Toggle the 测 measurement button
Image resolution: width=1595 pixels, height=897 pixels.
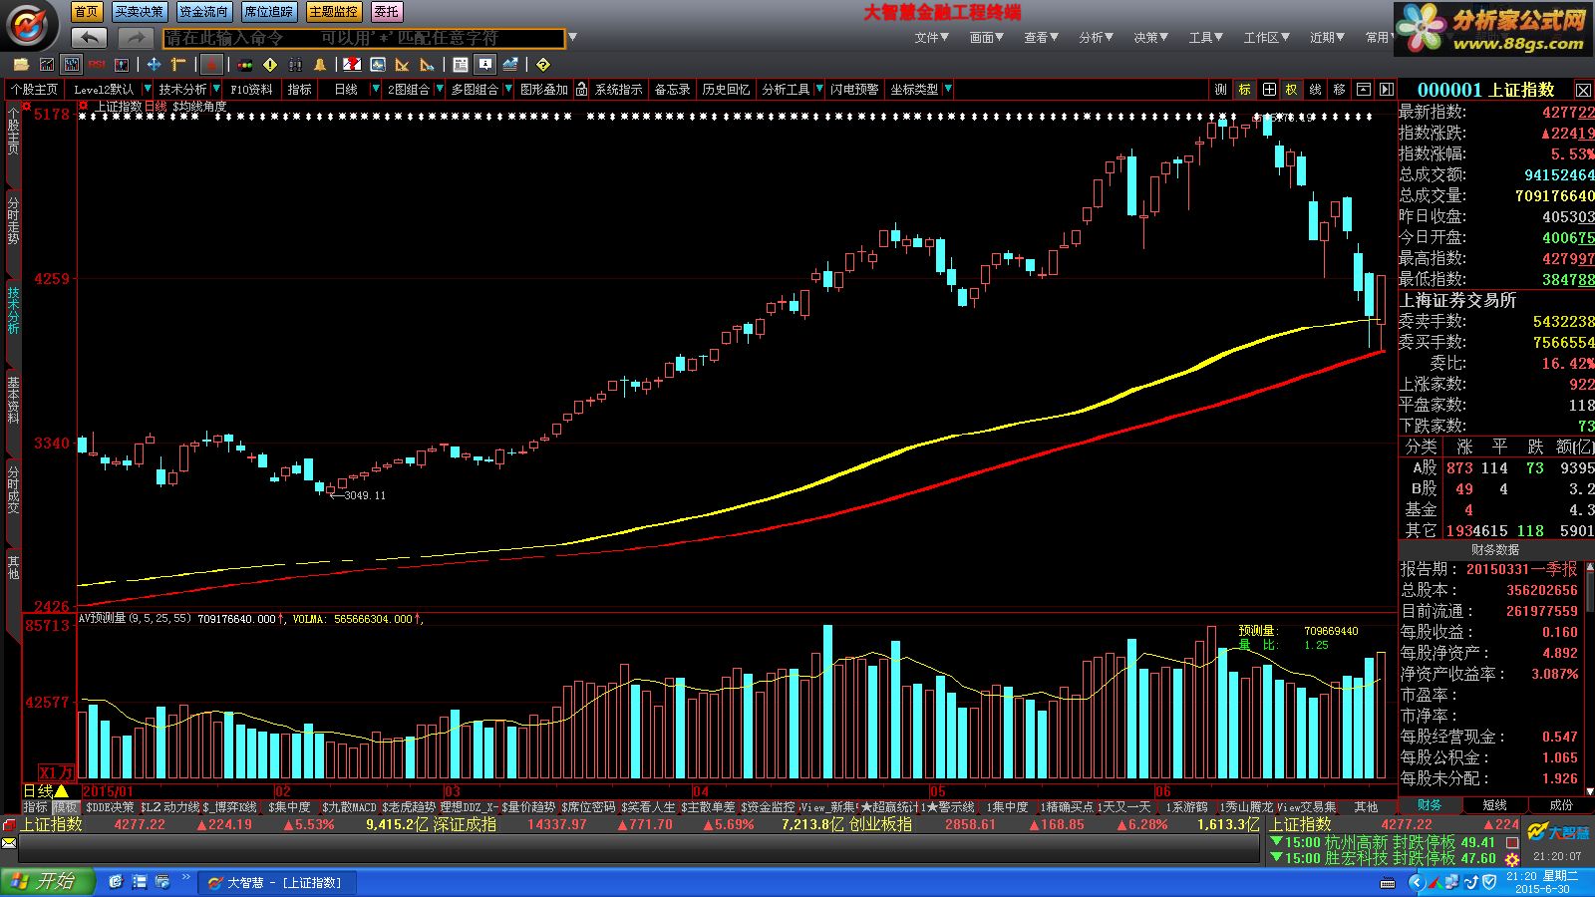(1221, 89)
